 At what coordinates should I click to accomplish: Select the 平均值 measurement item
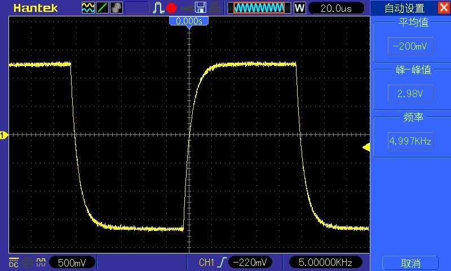coord(410,46)
